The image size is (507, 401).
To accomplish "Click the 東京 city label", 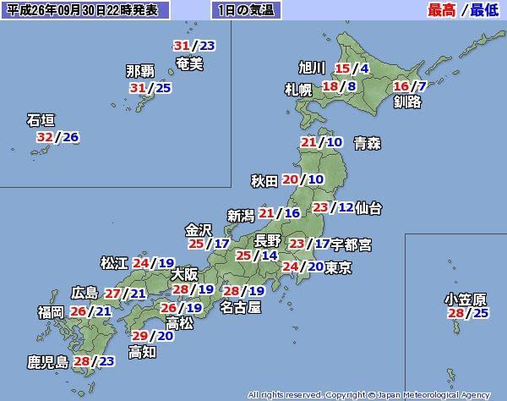I will click(x=338, y=267).
